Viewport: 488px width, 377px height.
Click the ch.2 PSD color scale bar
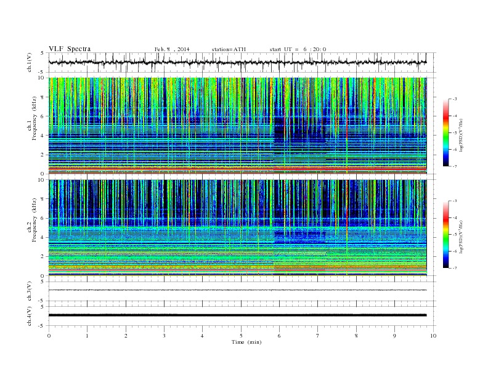click(x=445, y=234)
